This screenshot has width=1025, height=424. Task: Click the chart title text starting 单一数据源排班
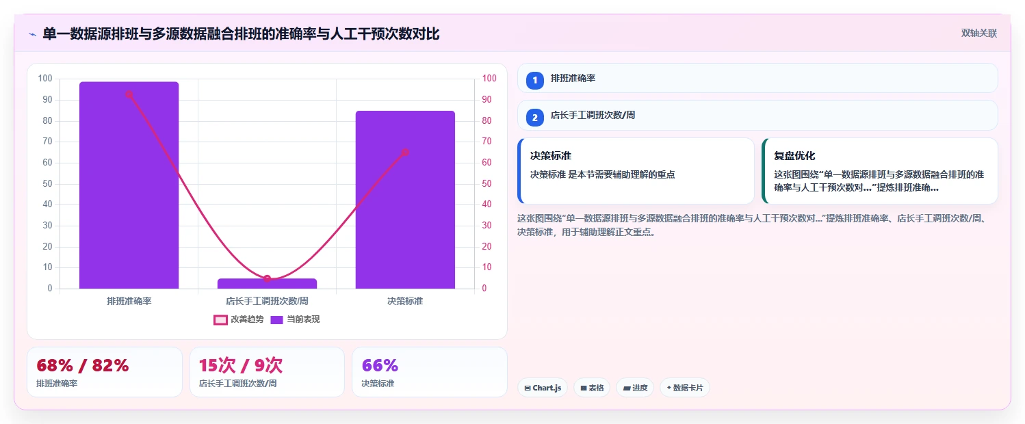241,34
